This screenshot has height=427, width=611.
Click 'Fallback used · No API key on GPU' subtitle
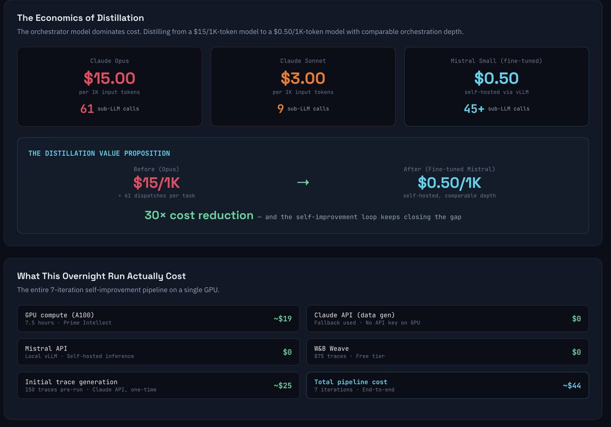(367, 323)
